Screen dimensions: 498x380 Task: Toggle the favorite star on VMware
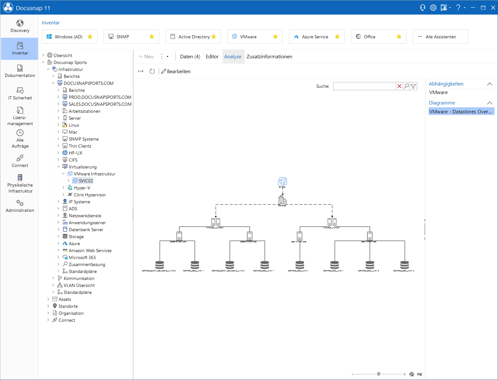(x=275, y=37)
